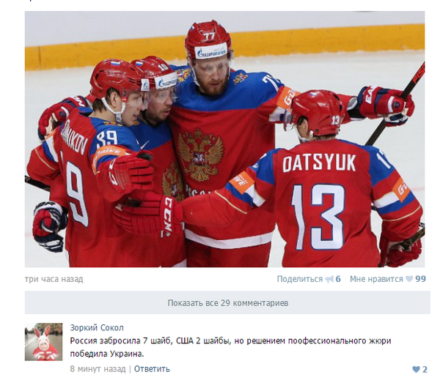Expand Показать все 29 комментариев
This screenshot has height=380, width=440.
tap(227, 302)
